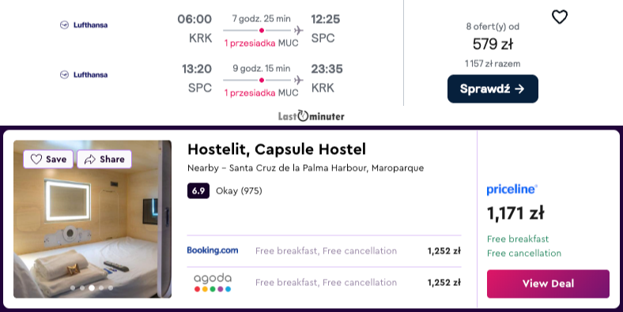
Task: Select the last photo carousel dot
Action: pyautogui.click(x=111, y=288)
